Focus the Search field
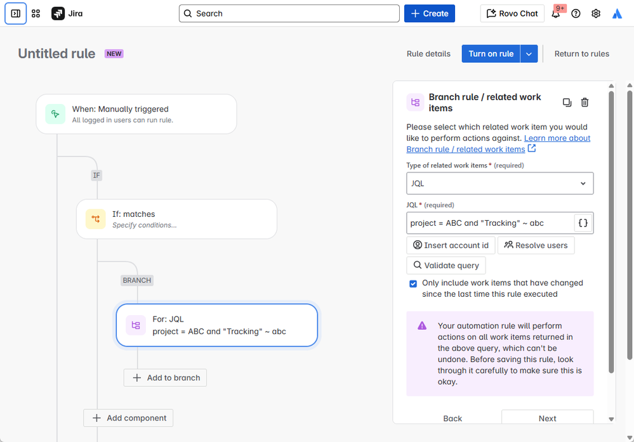The width and height of the screenshot is (634, 442). [289, 13]
